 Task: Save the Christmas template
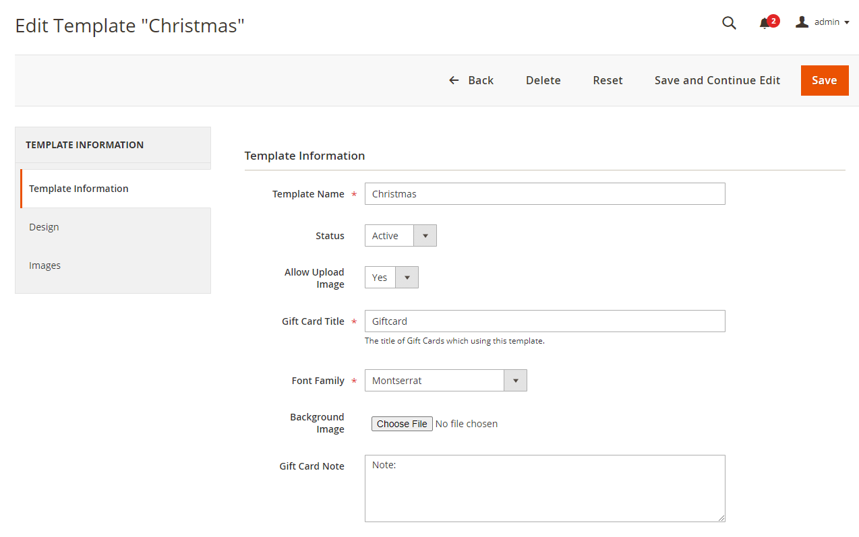tap(825, 80)
